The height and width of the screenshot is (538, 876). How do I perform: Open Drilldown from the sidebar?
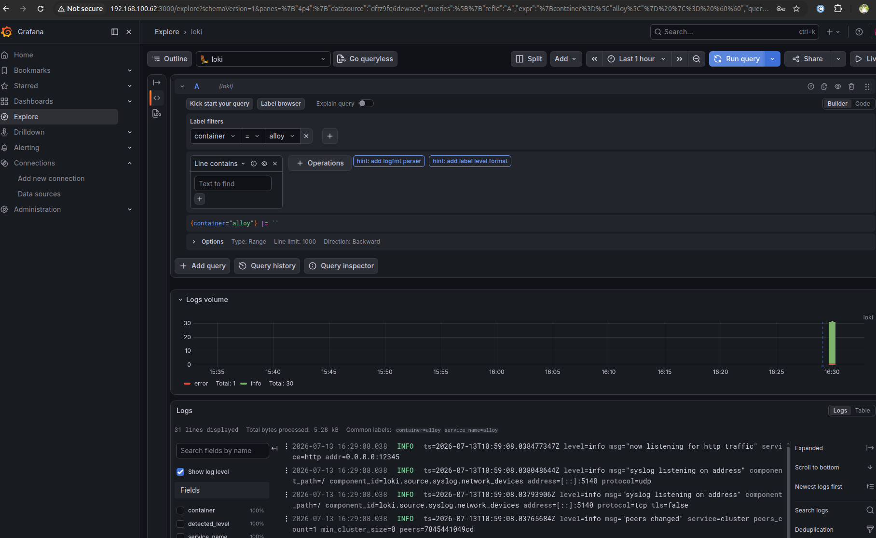point(29,132)
